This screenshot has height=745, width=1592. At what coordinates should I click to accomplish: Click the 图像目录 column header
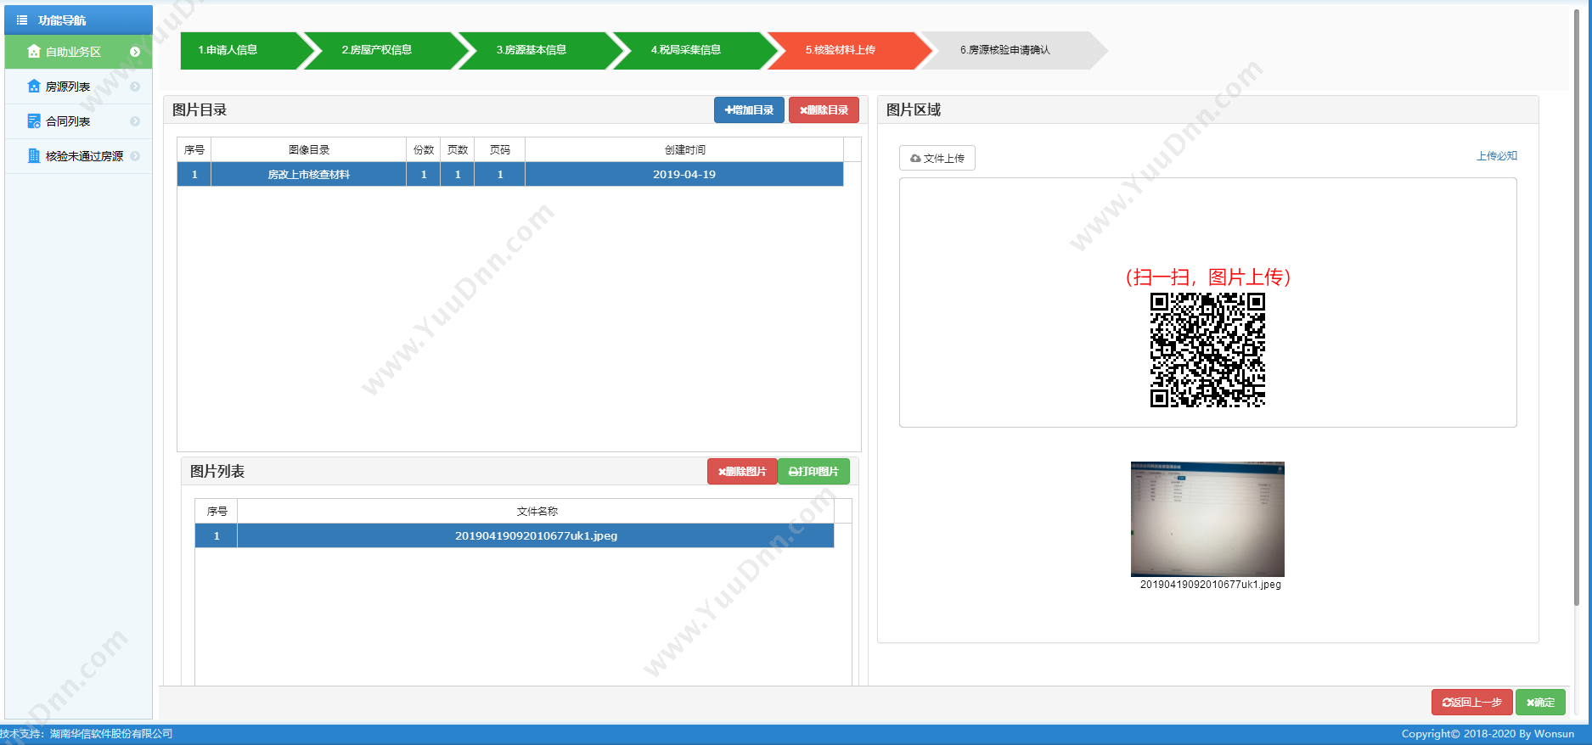pos(309,149)
